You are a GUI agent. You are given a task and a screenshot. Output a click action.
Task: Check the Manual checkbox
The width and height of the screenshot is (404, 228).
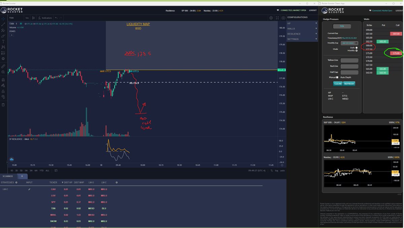[337, 77]
